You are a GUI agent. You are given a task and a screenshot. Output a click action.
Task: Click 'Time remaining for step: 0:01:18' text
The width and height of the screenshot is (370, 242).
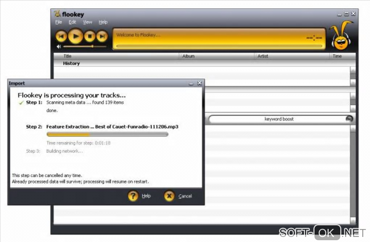[x=78, y=143]
